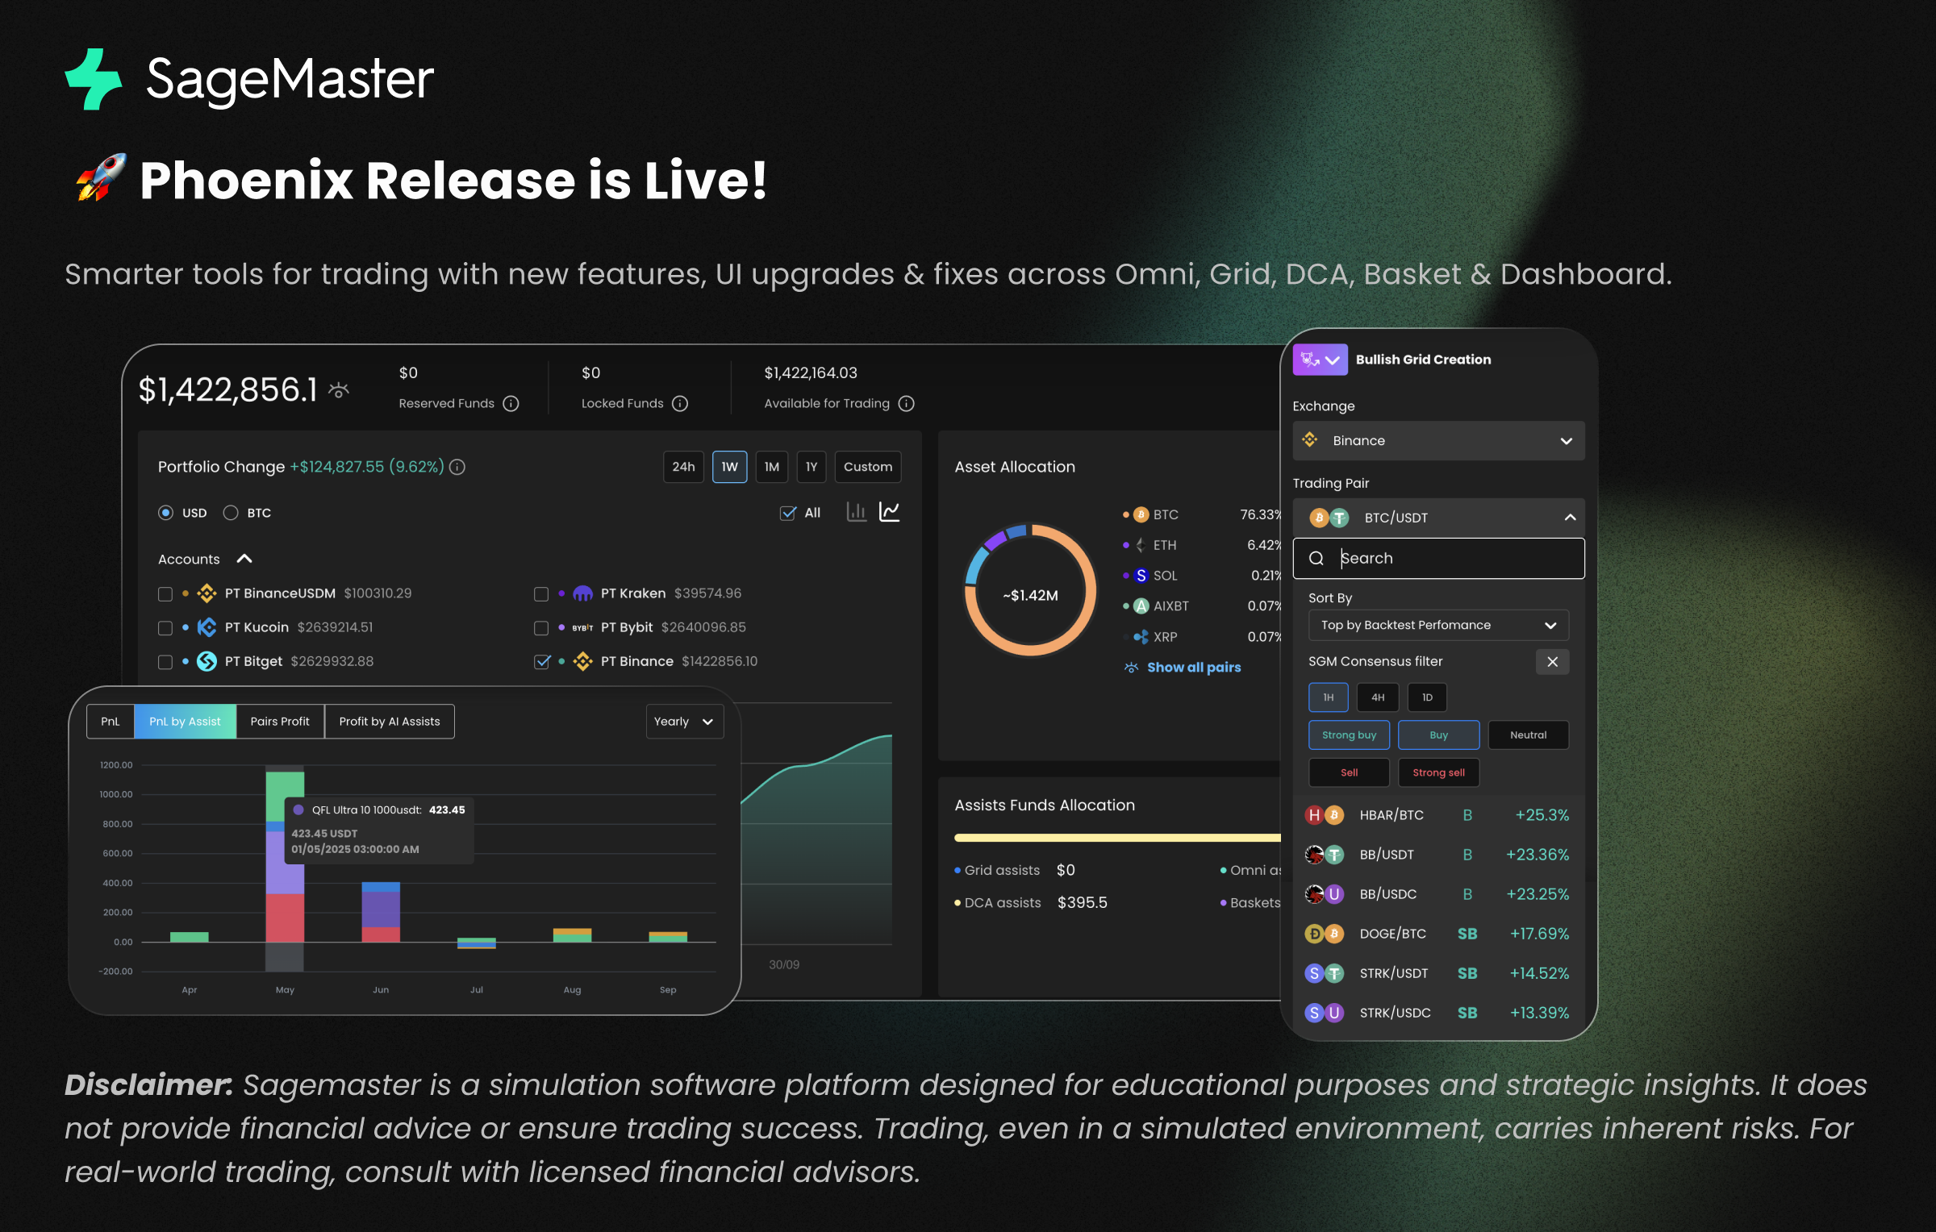Click the Portfolio Change info icon
Viewport: 1936px width, 1232px height.
tap(457, 467)
